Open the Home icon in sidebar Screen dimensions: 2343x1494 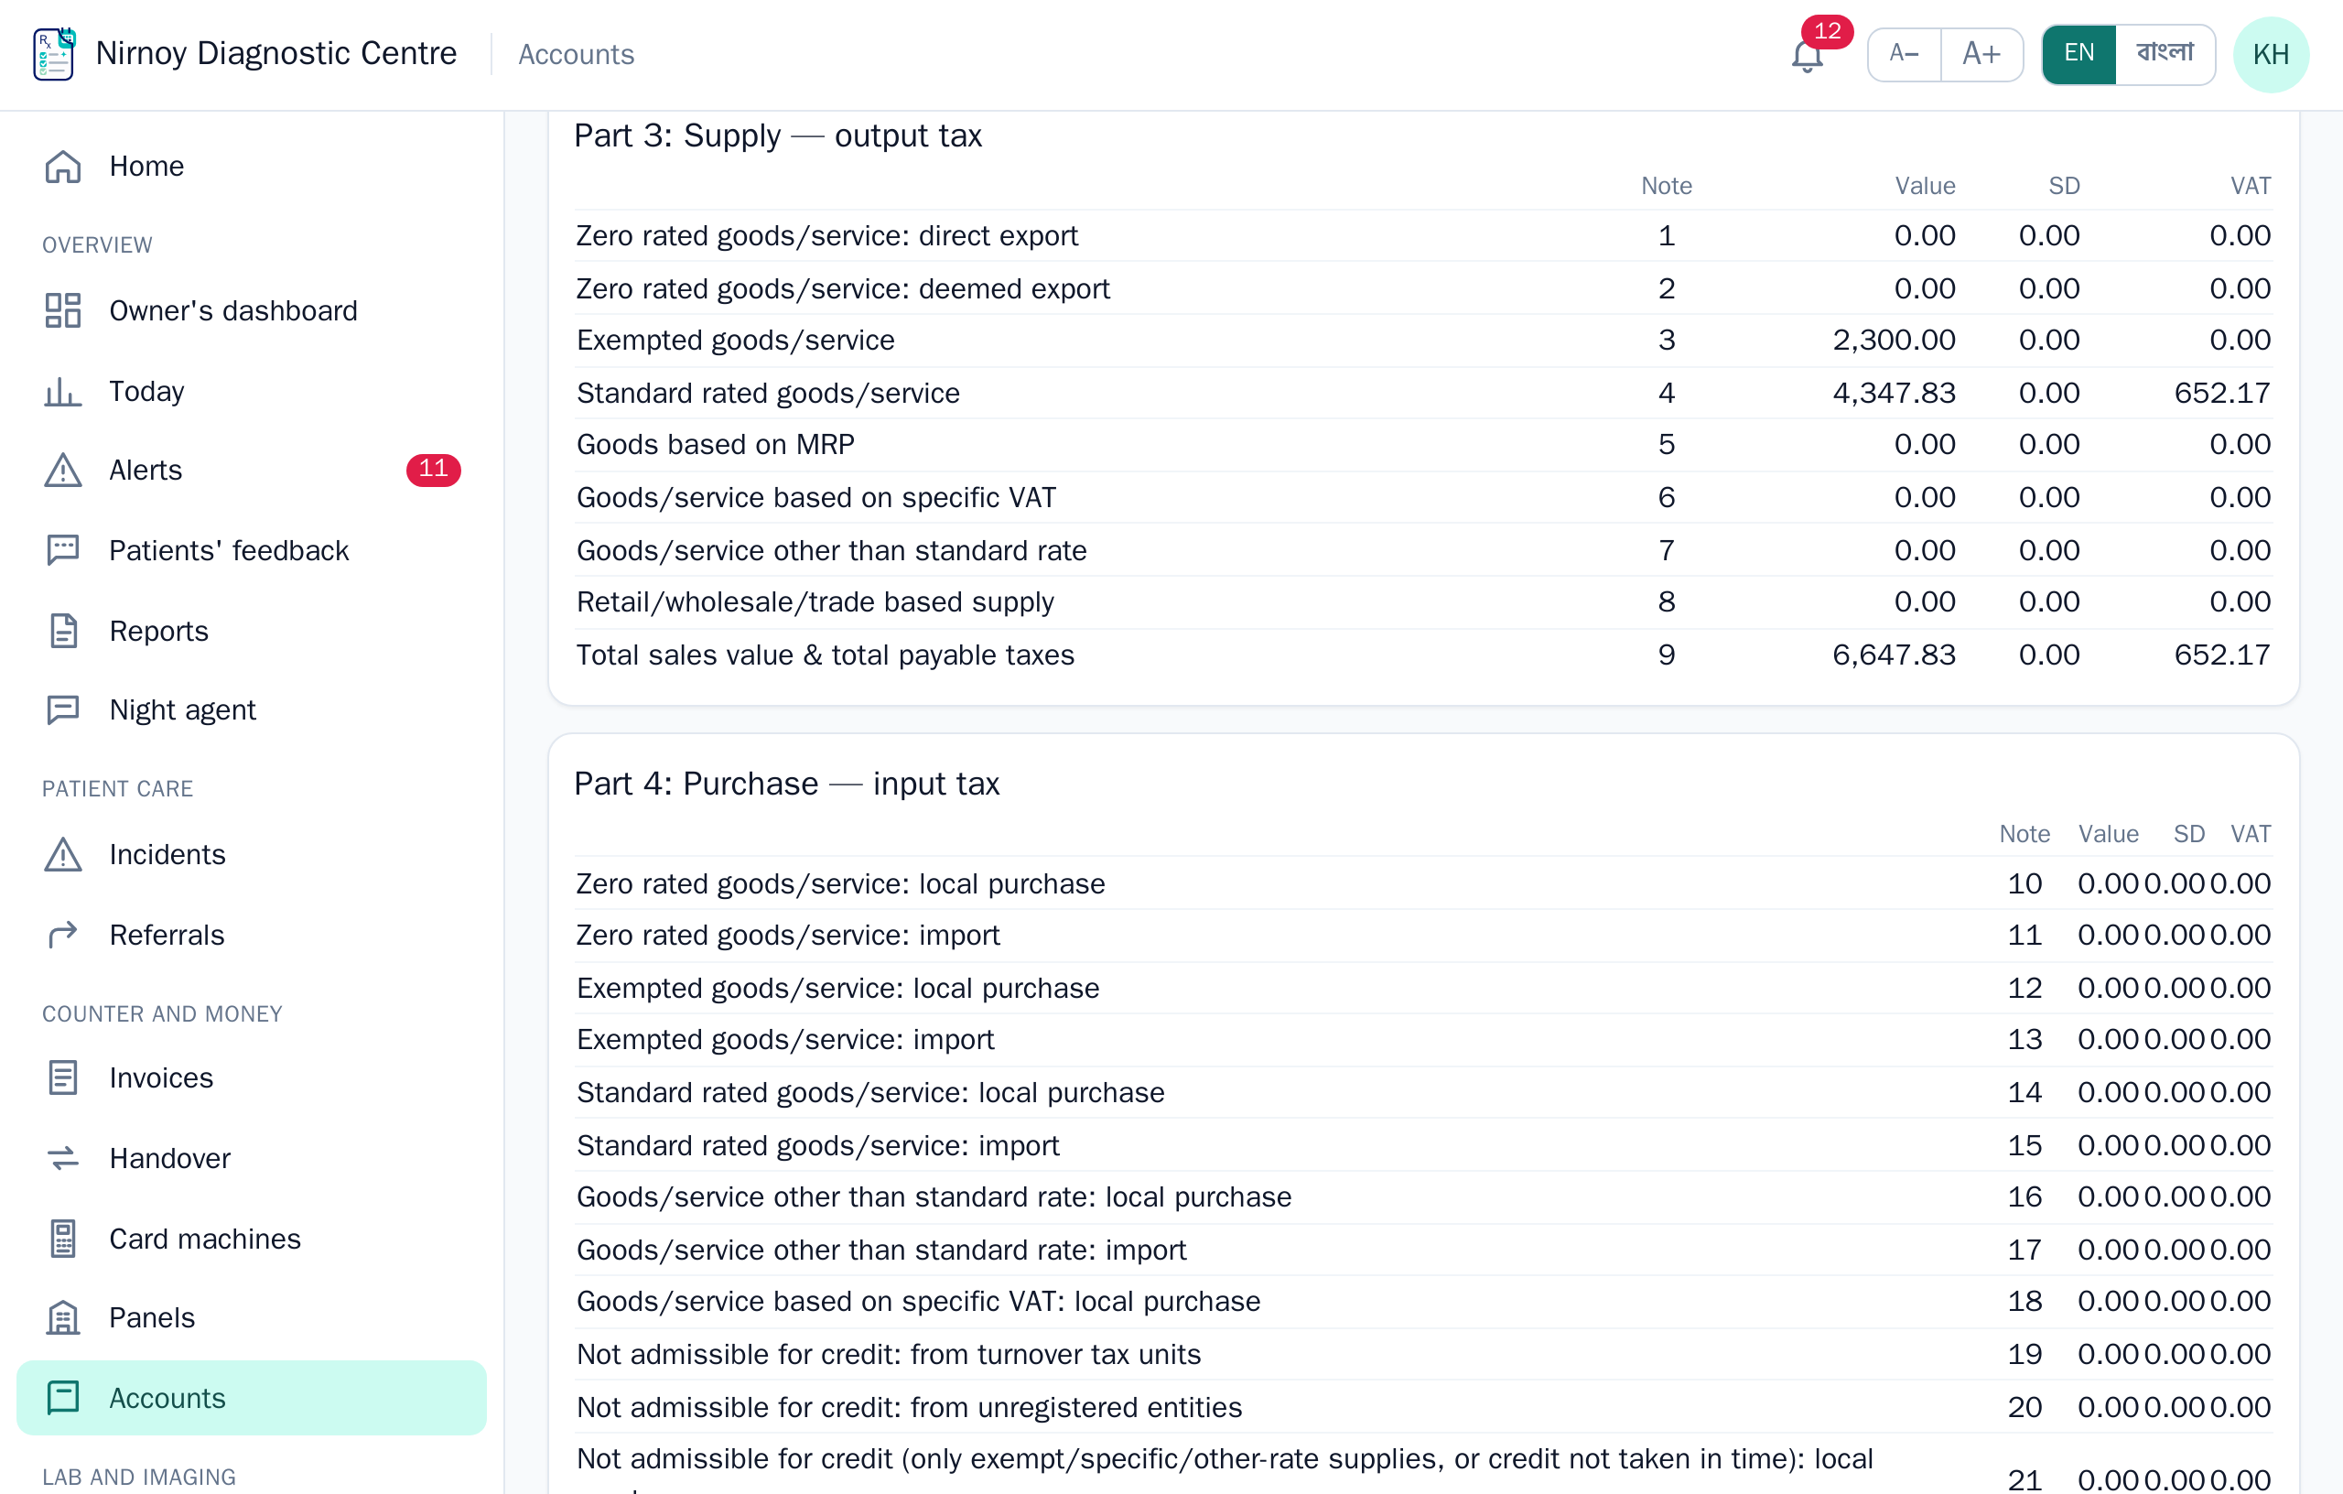click(63, 167)
